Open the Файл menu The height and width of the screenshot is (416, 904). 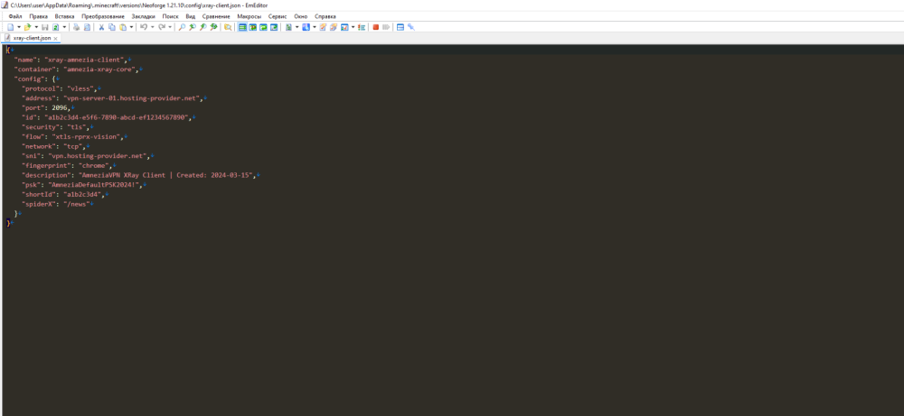click(x=15, y=16)
